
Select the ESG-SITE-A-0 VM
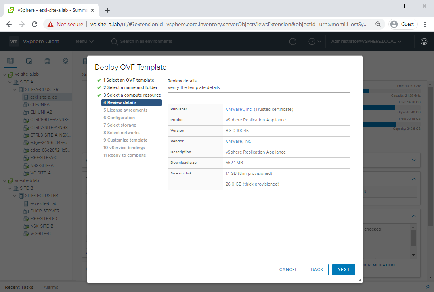click(44, 157)
